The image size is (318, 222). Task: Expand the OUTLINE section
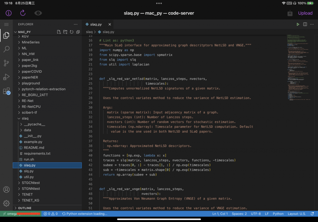point(25,208)
